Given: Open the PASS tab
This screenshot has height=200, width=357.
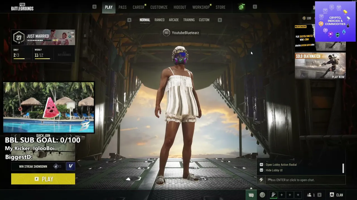Looking at the screenshot, I should [122, 7].
